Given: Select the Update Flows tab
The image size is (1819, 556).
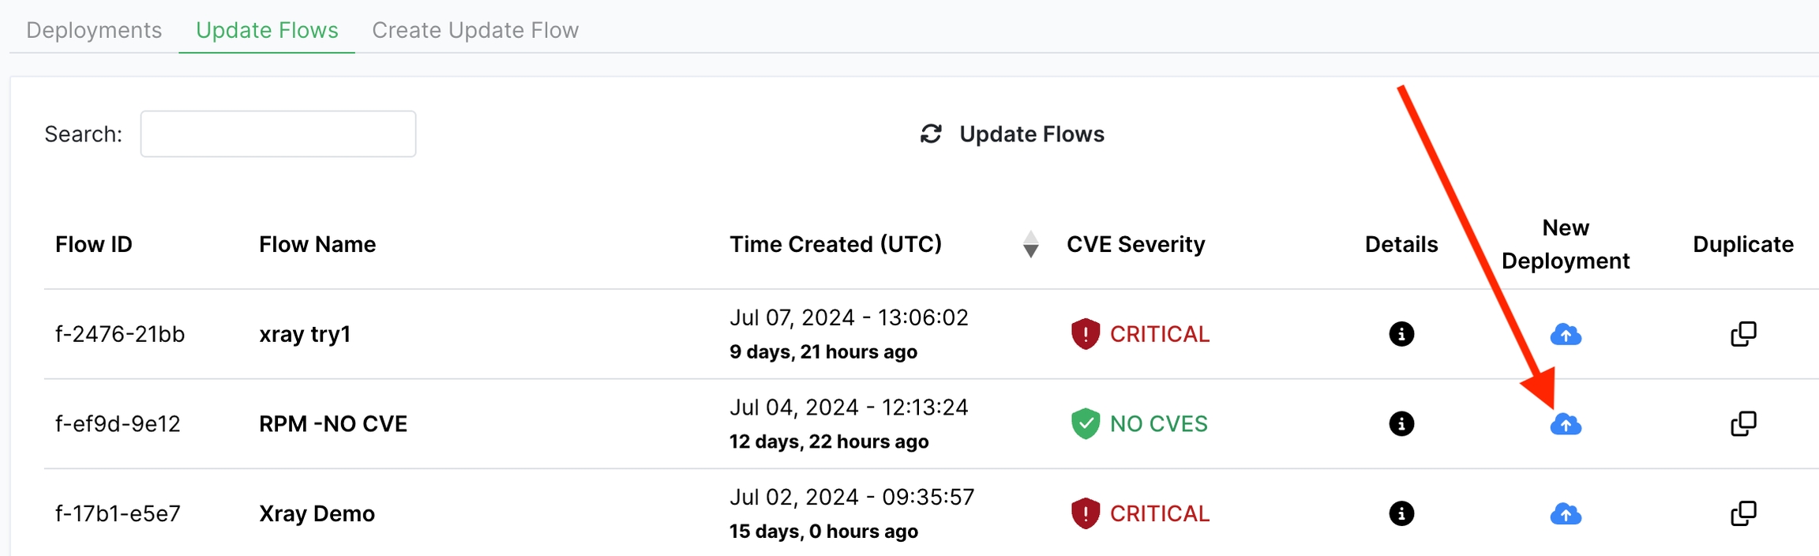Looking at the screenshot, I should (267, 30).
